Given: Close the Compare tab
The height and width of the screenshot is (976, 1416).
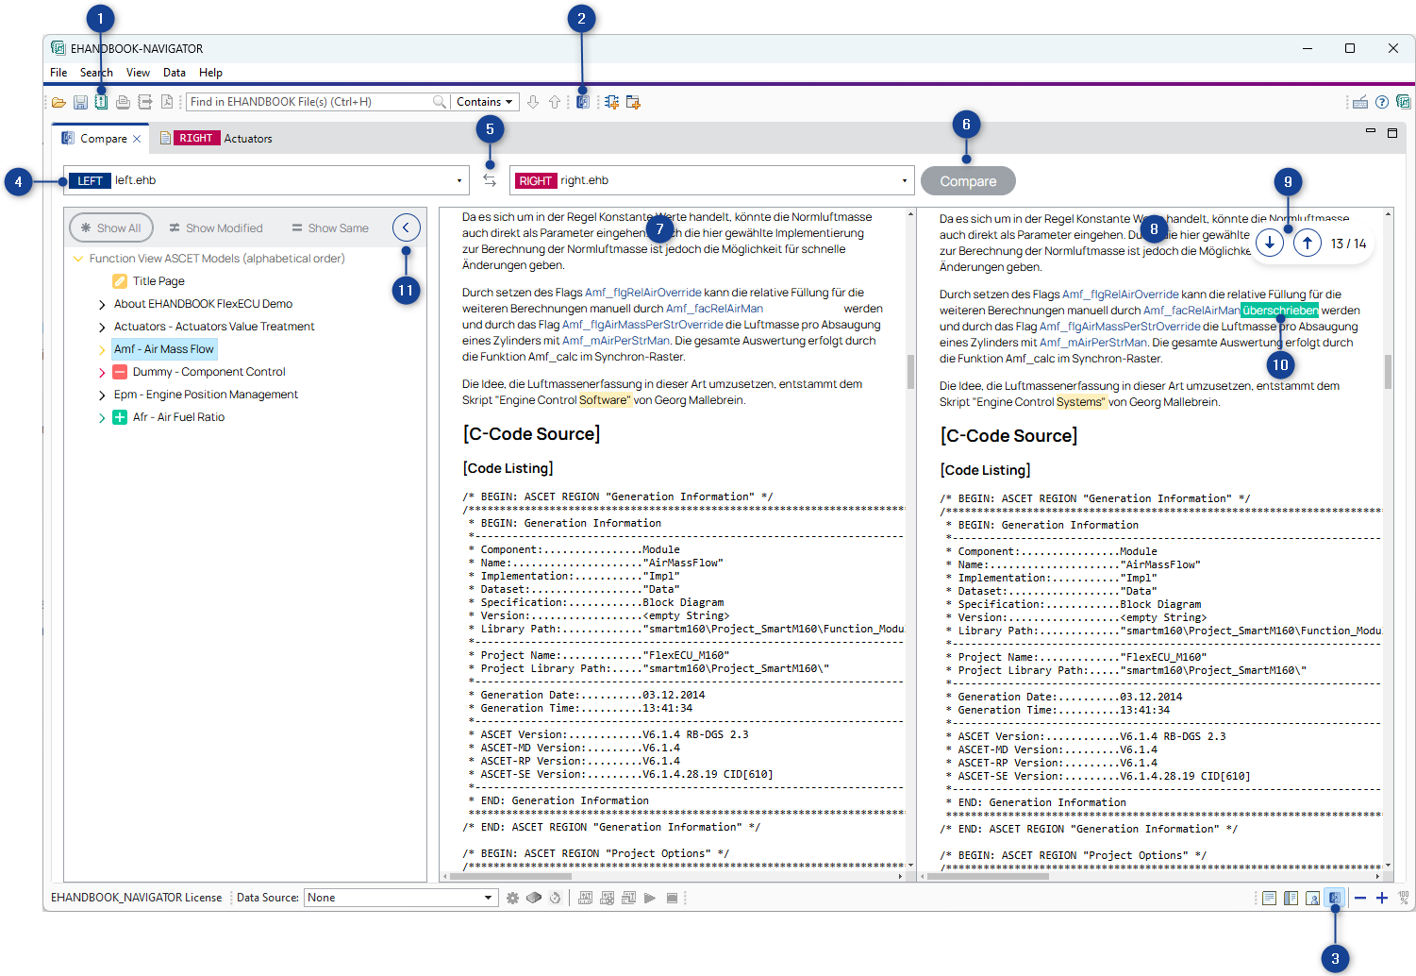Looking at the screenshot, I should click(x=137, y=139).
